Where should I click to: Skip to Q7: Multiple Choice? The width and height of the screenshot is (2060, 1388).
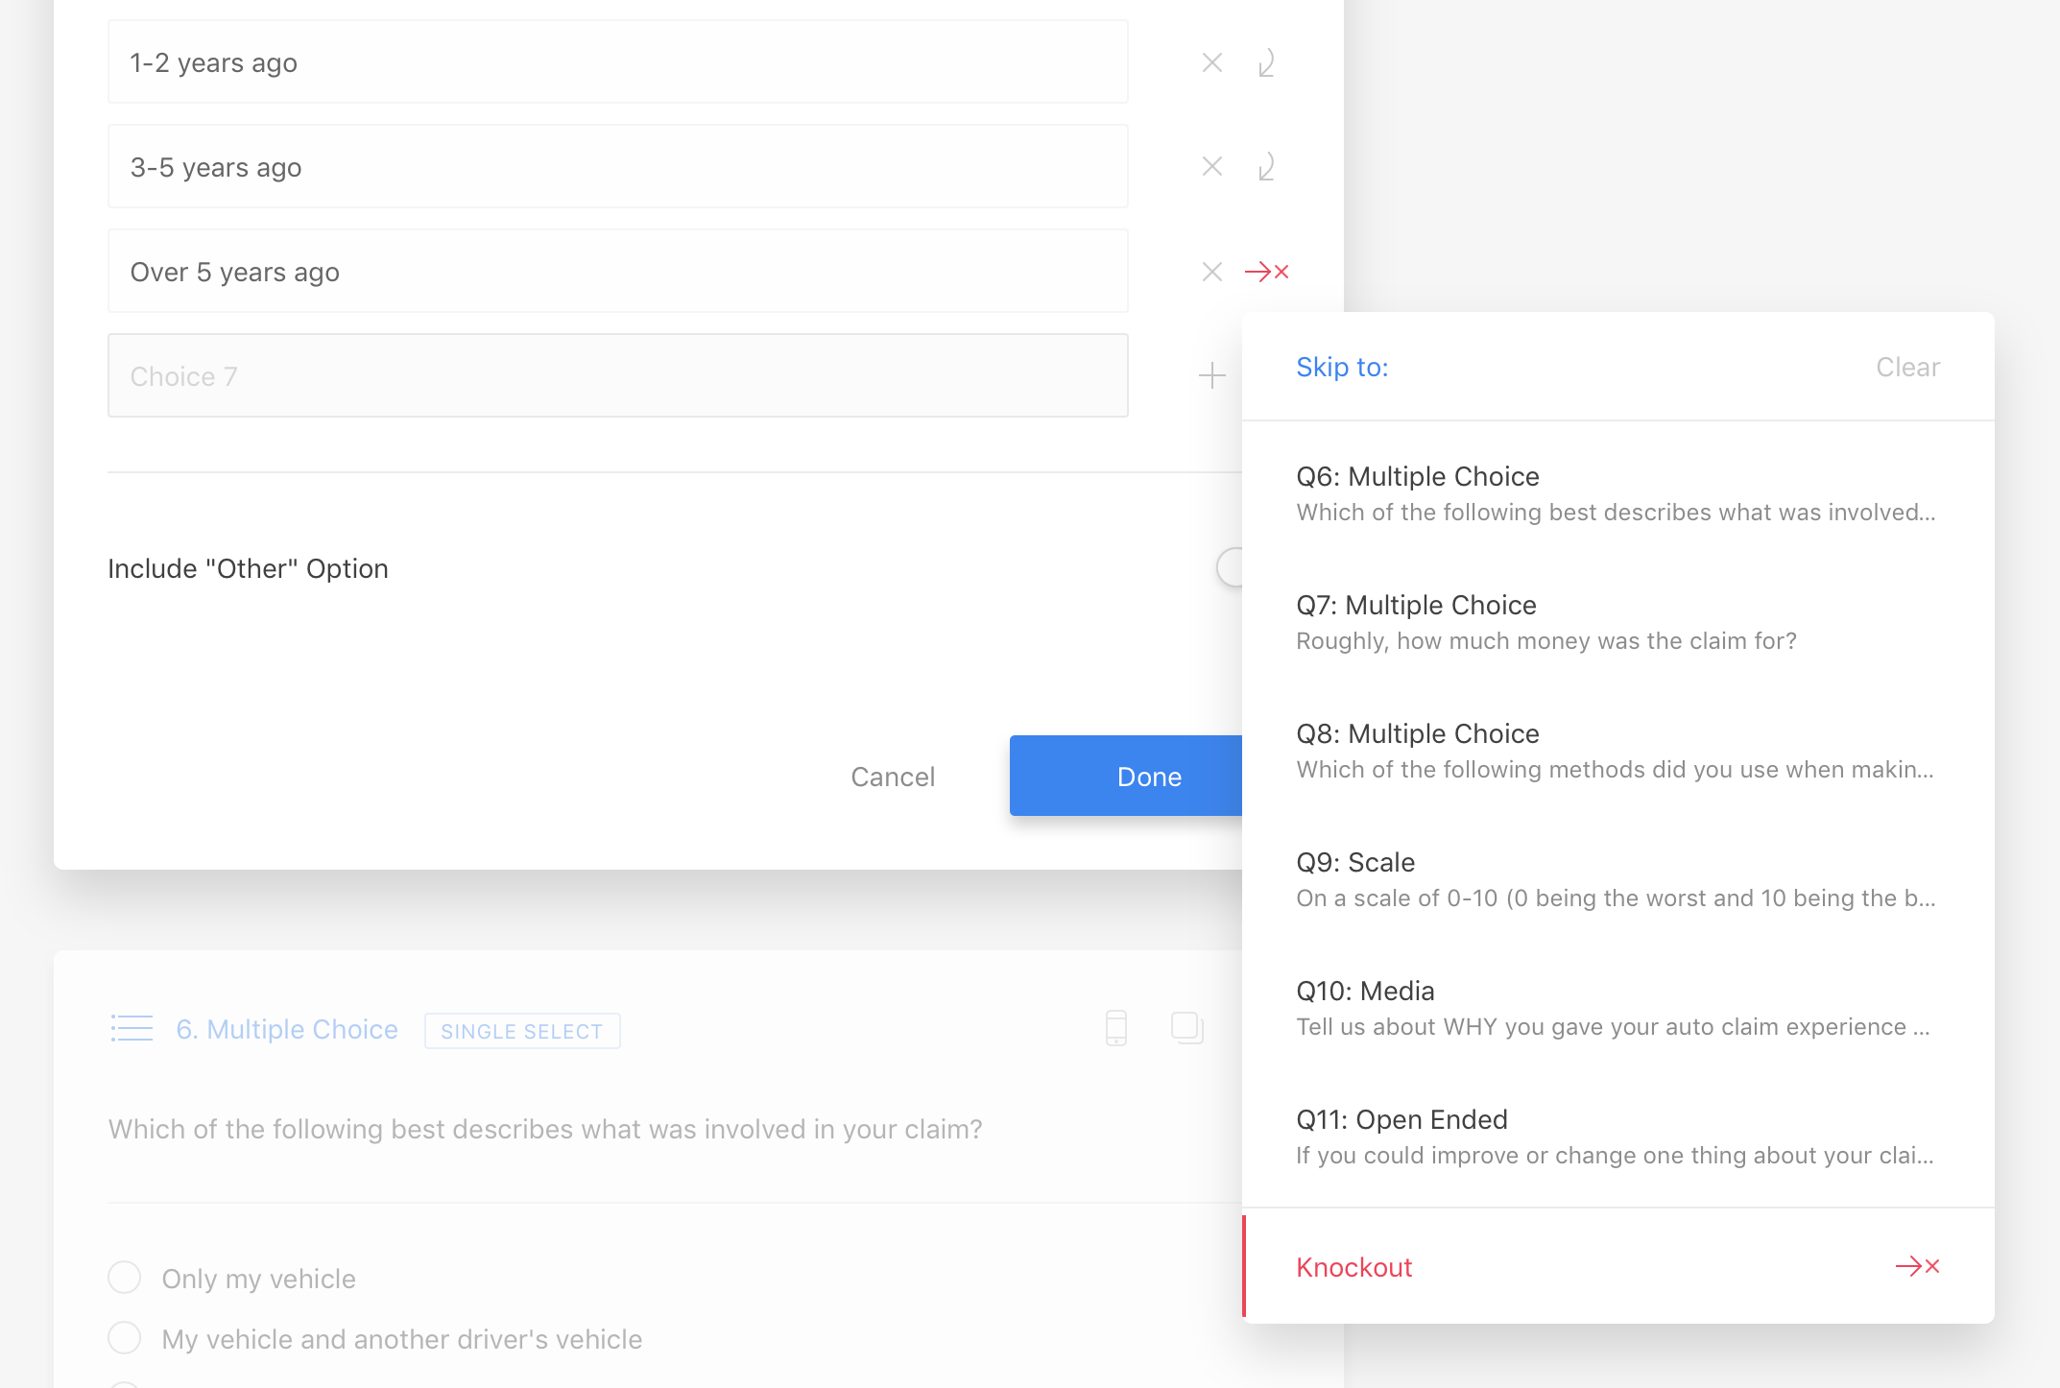pos(1617,622)
